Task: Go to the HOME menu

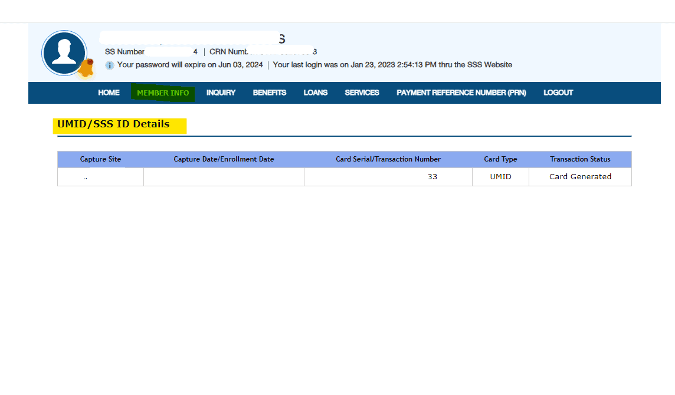Action: [x=109, y=93]
